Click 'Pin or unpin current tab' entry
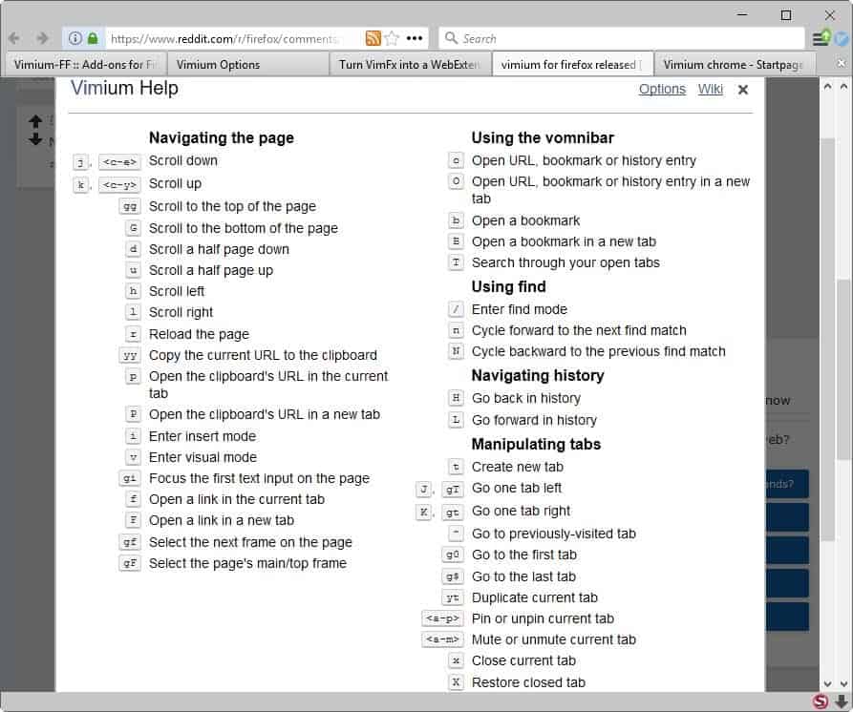The height and width of the screenshot is (712, 853). pyautogui.click(x=543, y=619)
